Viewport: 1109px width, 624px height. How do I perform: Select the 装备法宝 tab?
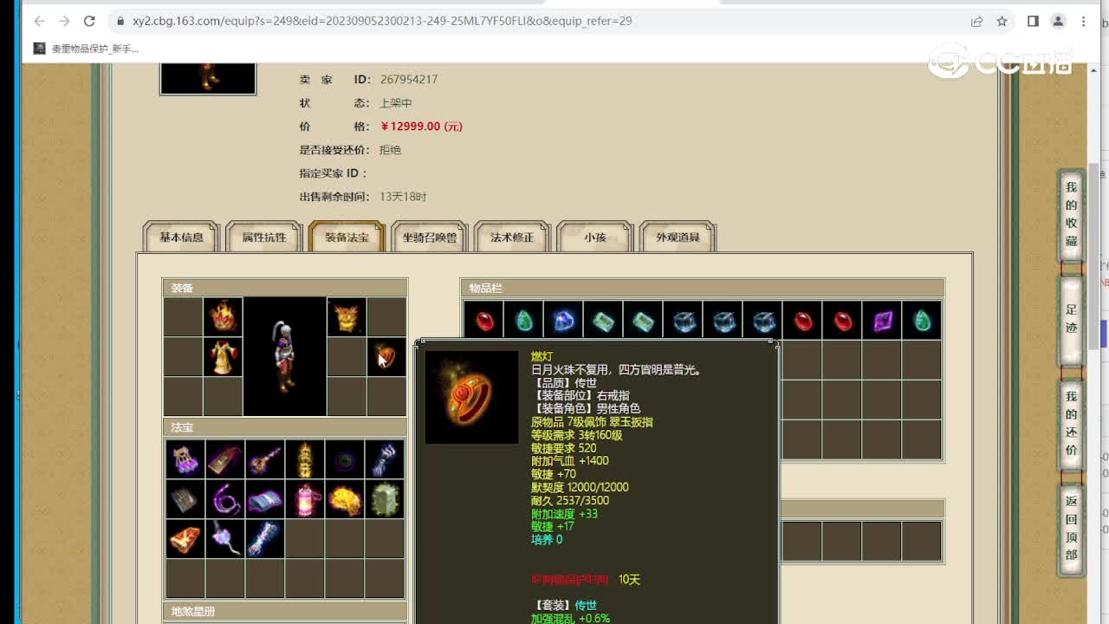(347, 237)
